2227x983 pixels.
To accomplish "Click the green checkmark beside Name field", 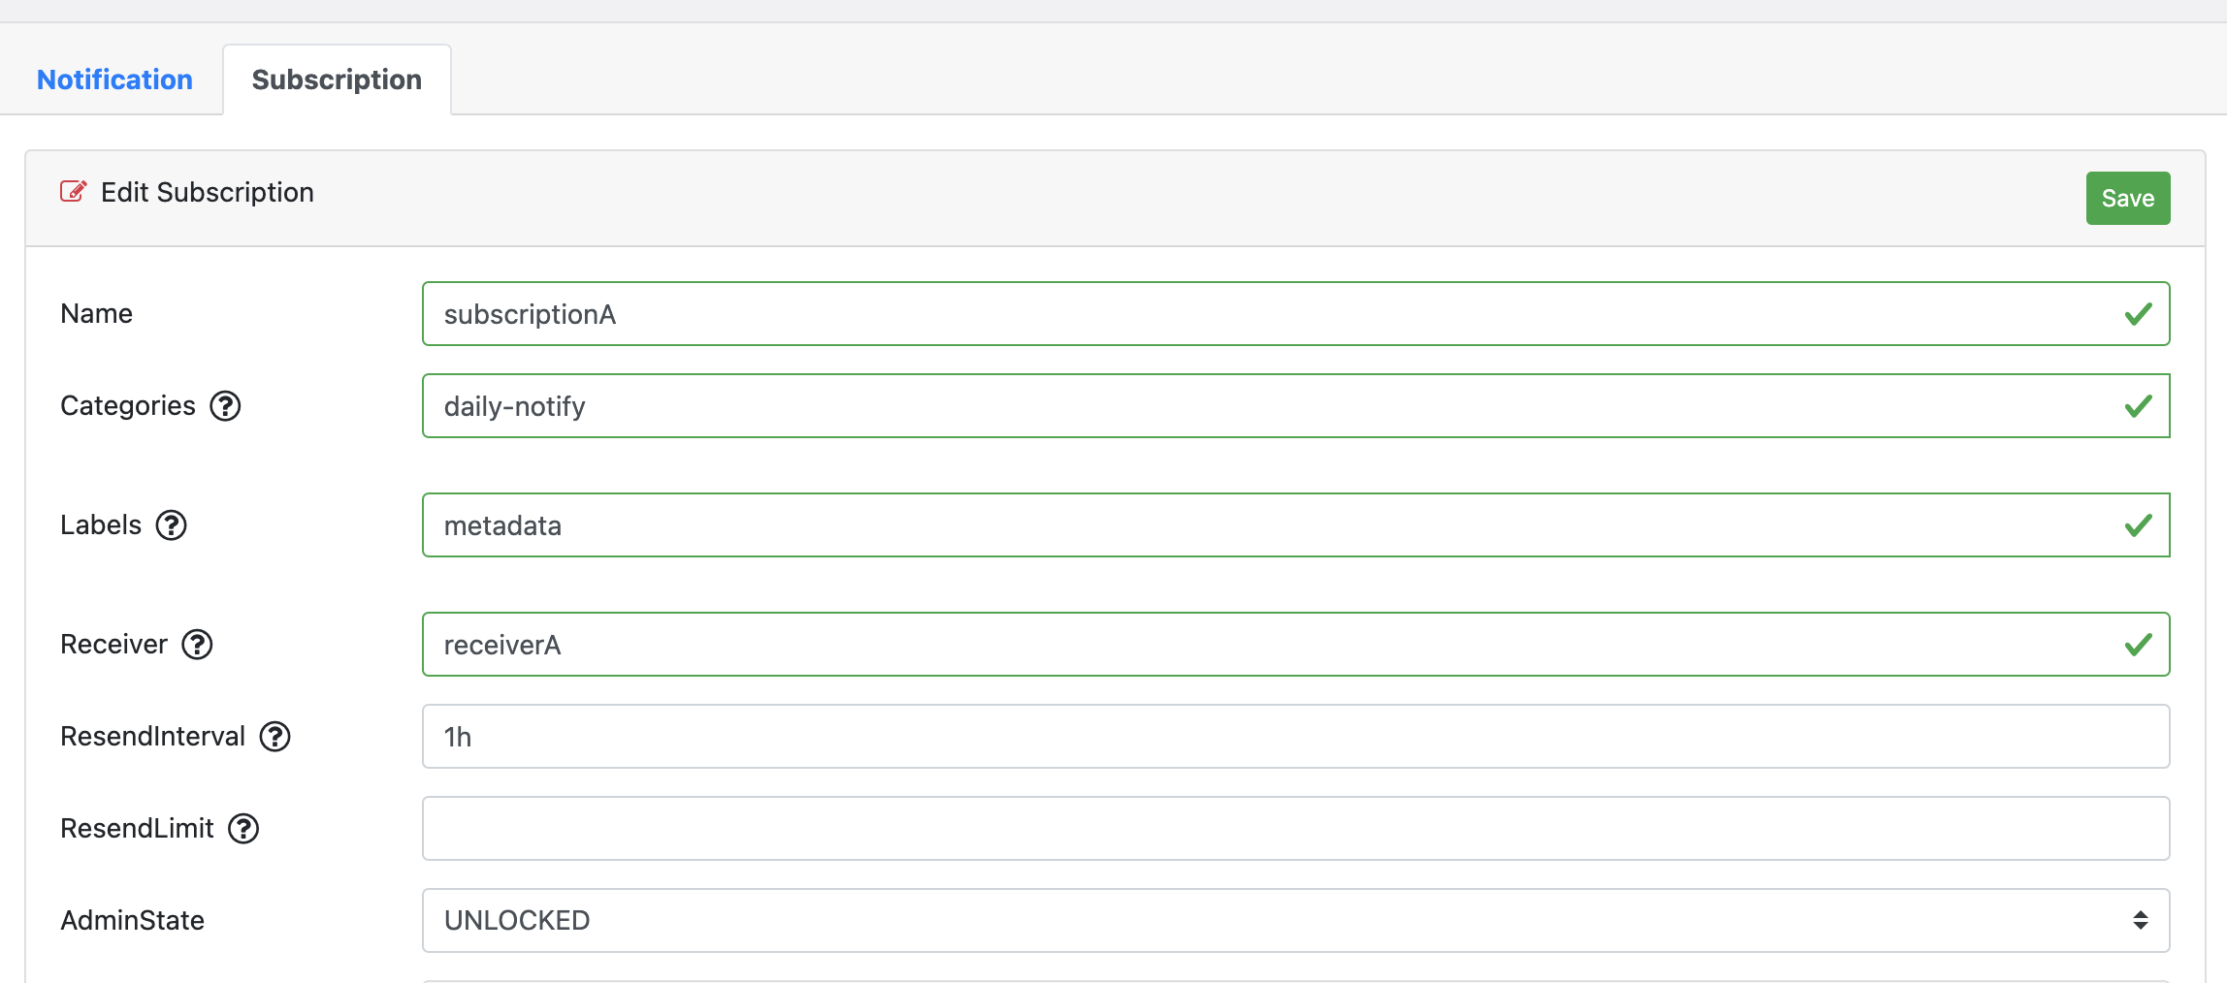I will [2137, 313].
